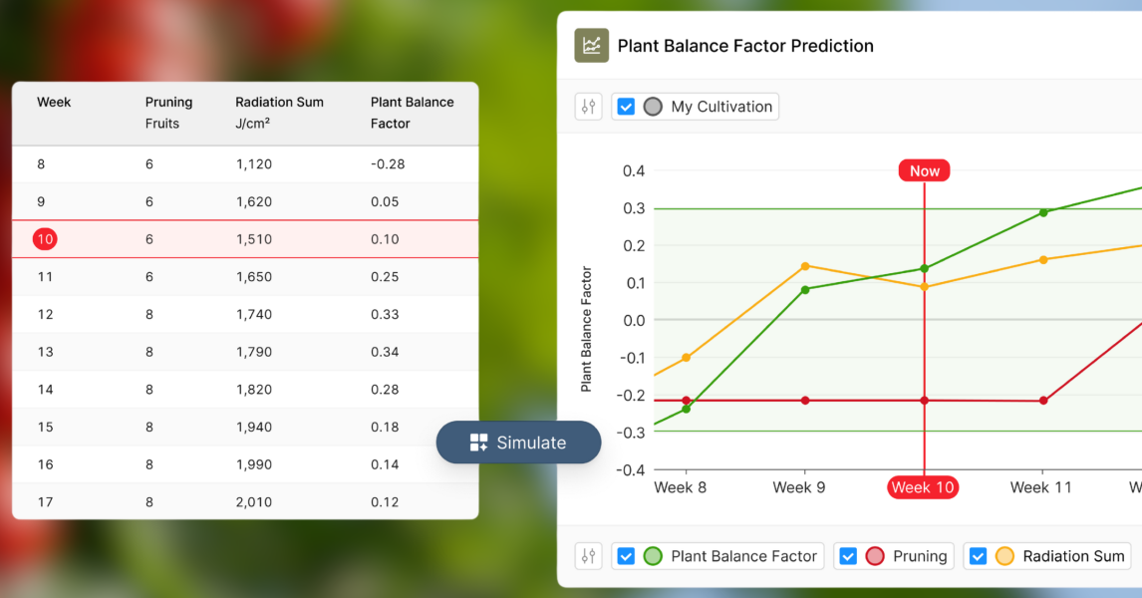
Task: Click the Plant Balance Factor Prediction title
Action: 745,46
